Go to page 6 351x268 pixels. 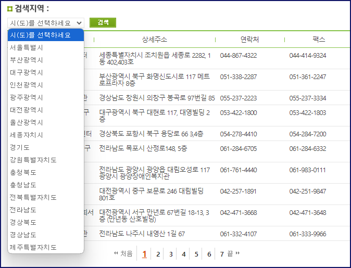click(x=209, y=254)
